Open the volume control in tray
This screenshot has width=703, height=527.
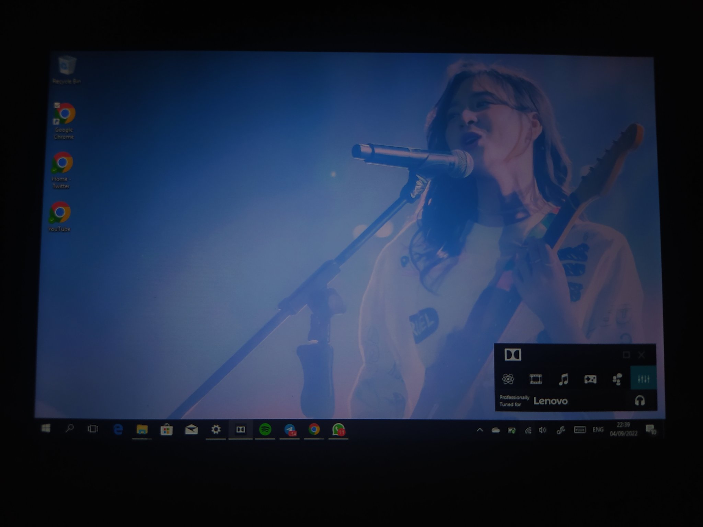(542, 430)
